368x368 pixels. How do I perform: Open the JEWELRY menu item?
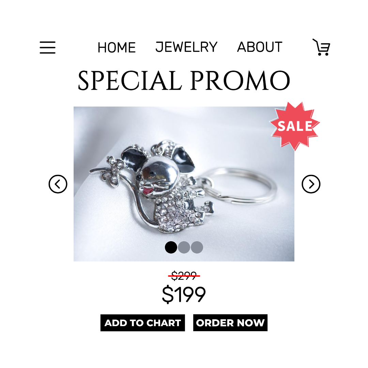[186, 47]
